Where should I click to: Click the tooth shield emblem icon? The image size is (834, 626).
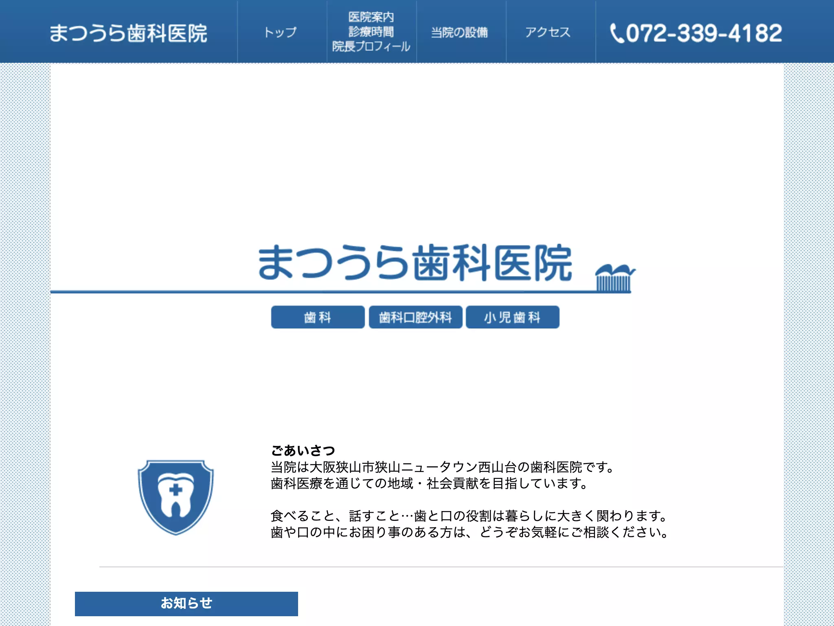click(176, 497)
